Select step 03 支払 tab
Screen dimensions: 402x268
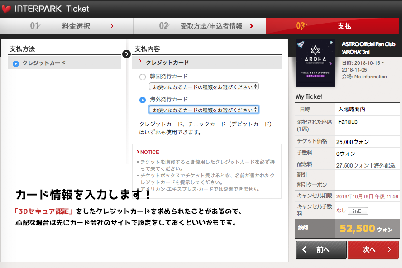(332, 26)
